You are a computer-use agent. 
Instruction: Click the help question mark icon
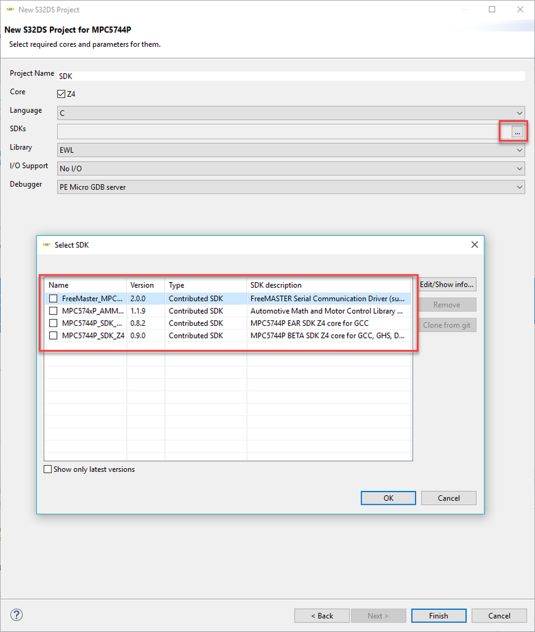[x=16, y=615]
